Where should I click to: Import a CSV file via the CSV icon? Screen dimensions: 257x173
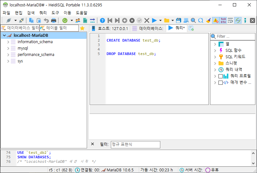(x=85, y=20)
